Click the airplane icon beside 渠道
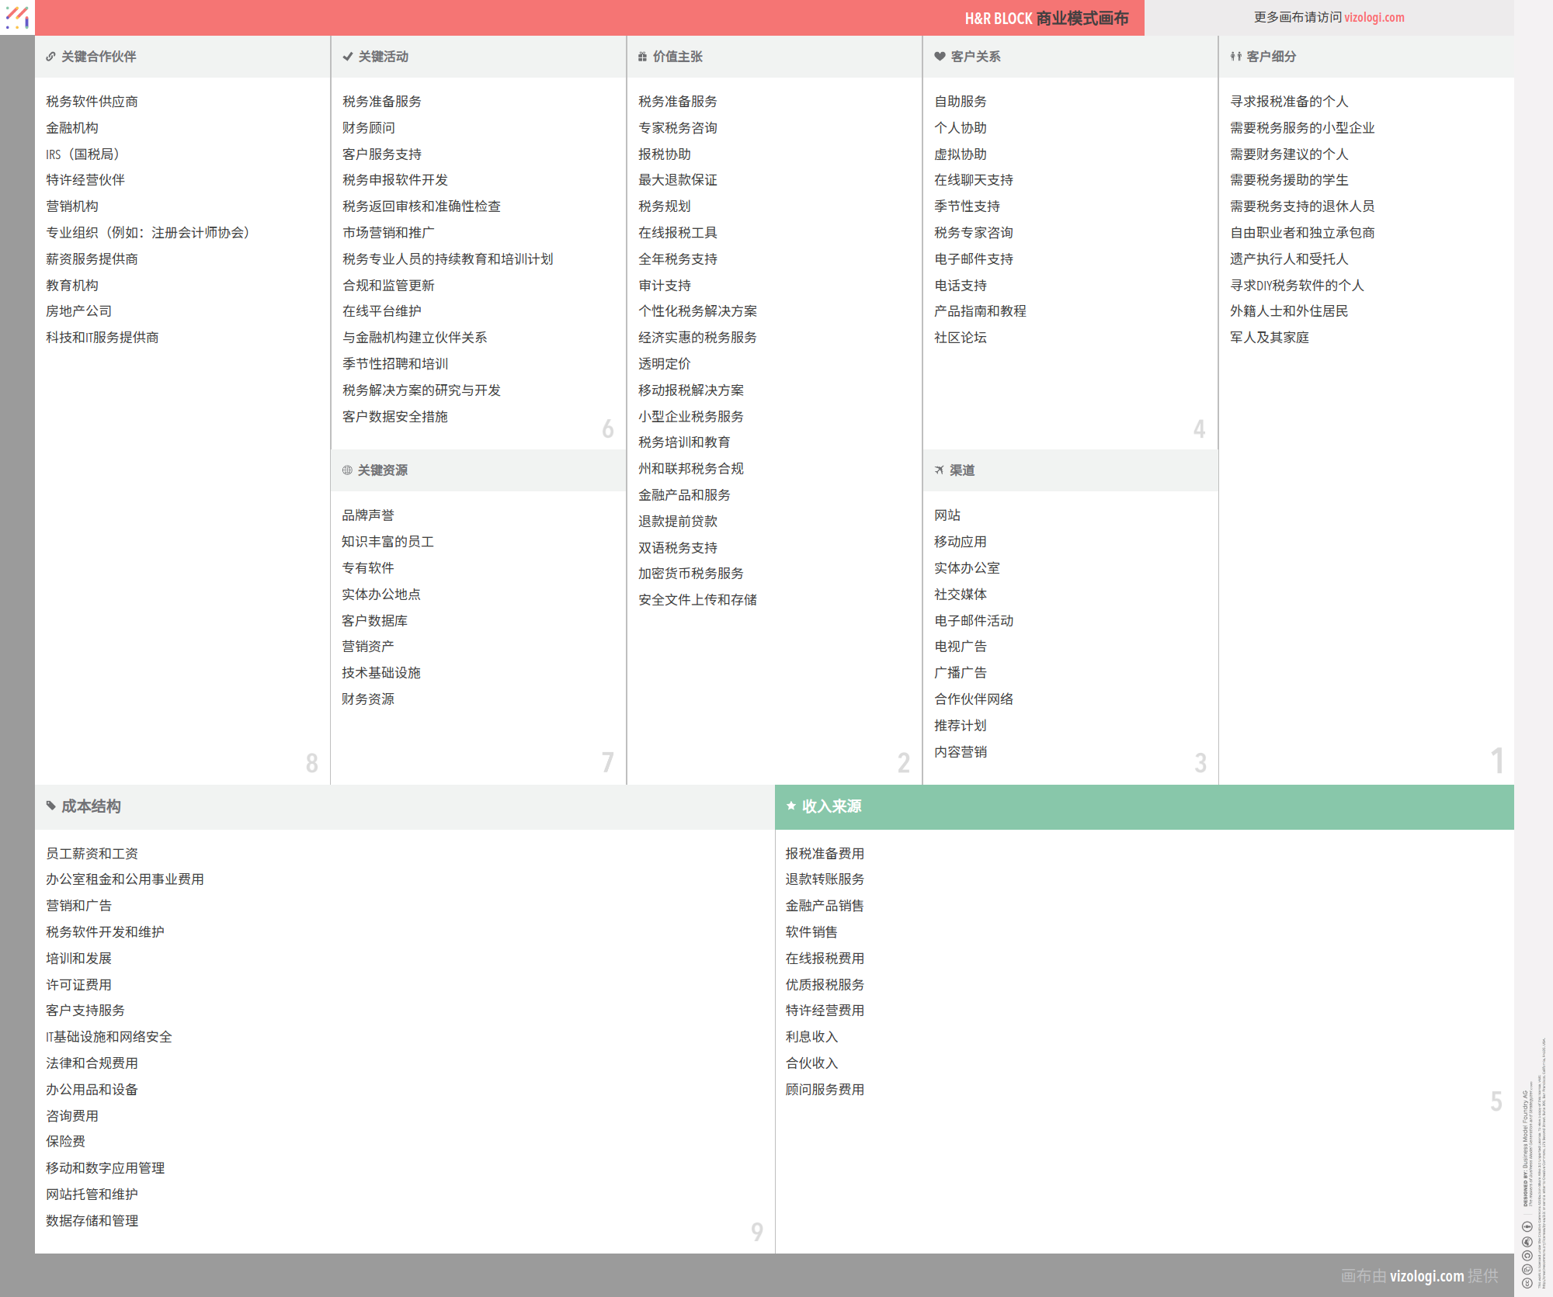 [x=939, y=470]
